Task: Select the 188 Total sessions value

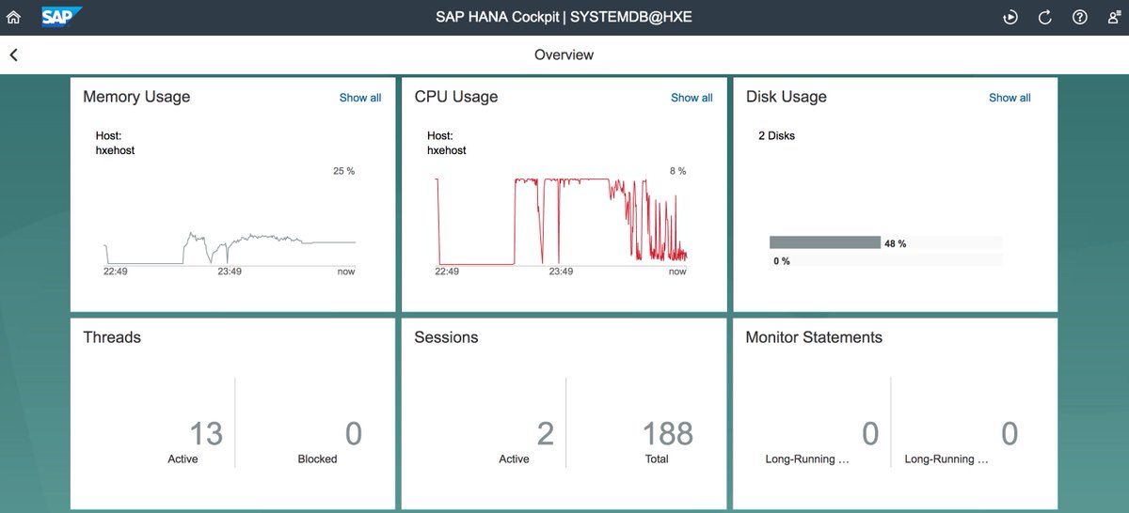Action: pos(668,434)
